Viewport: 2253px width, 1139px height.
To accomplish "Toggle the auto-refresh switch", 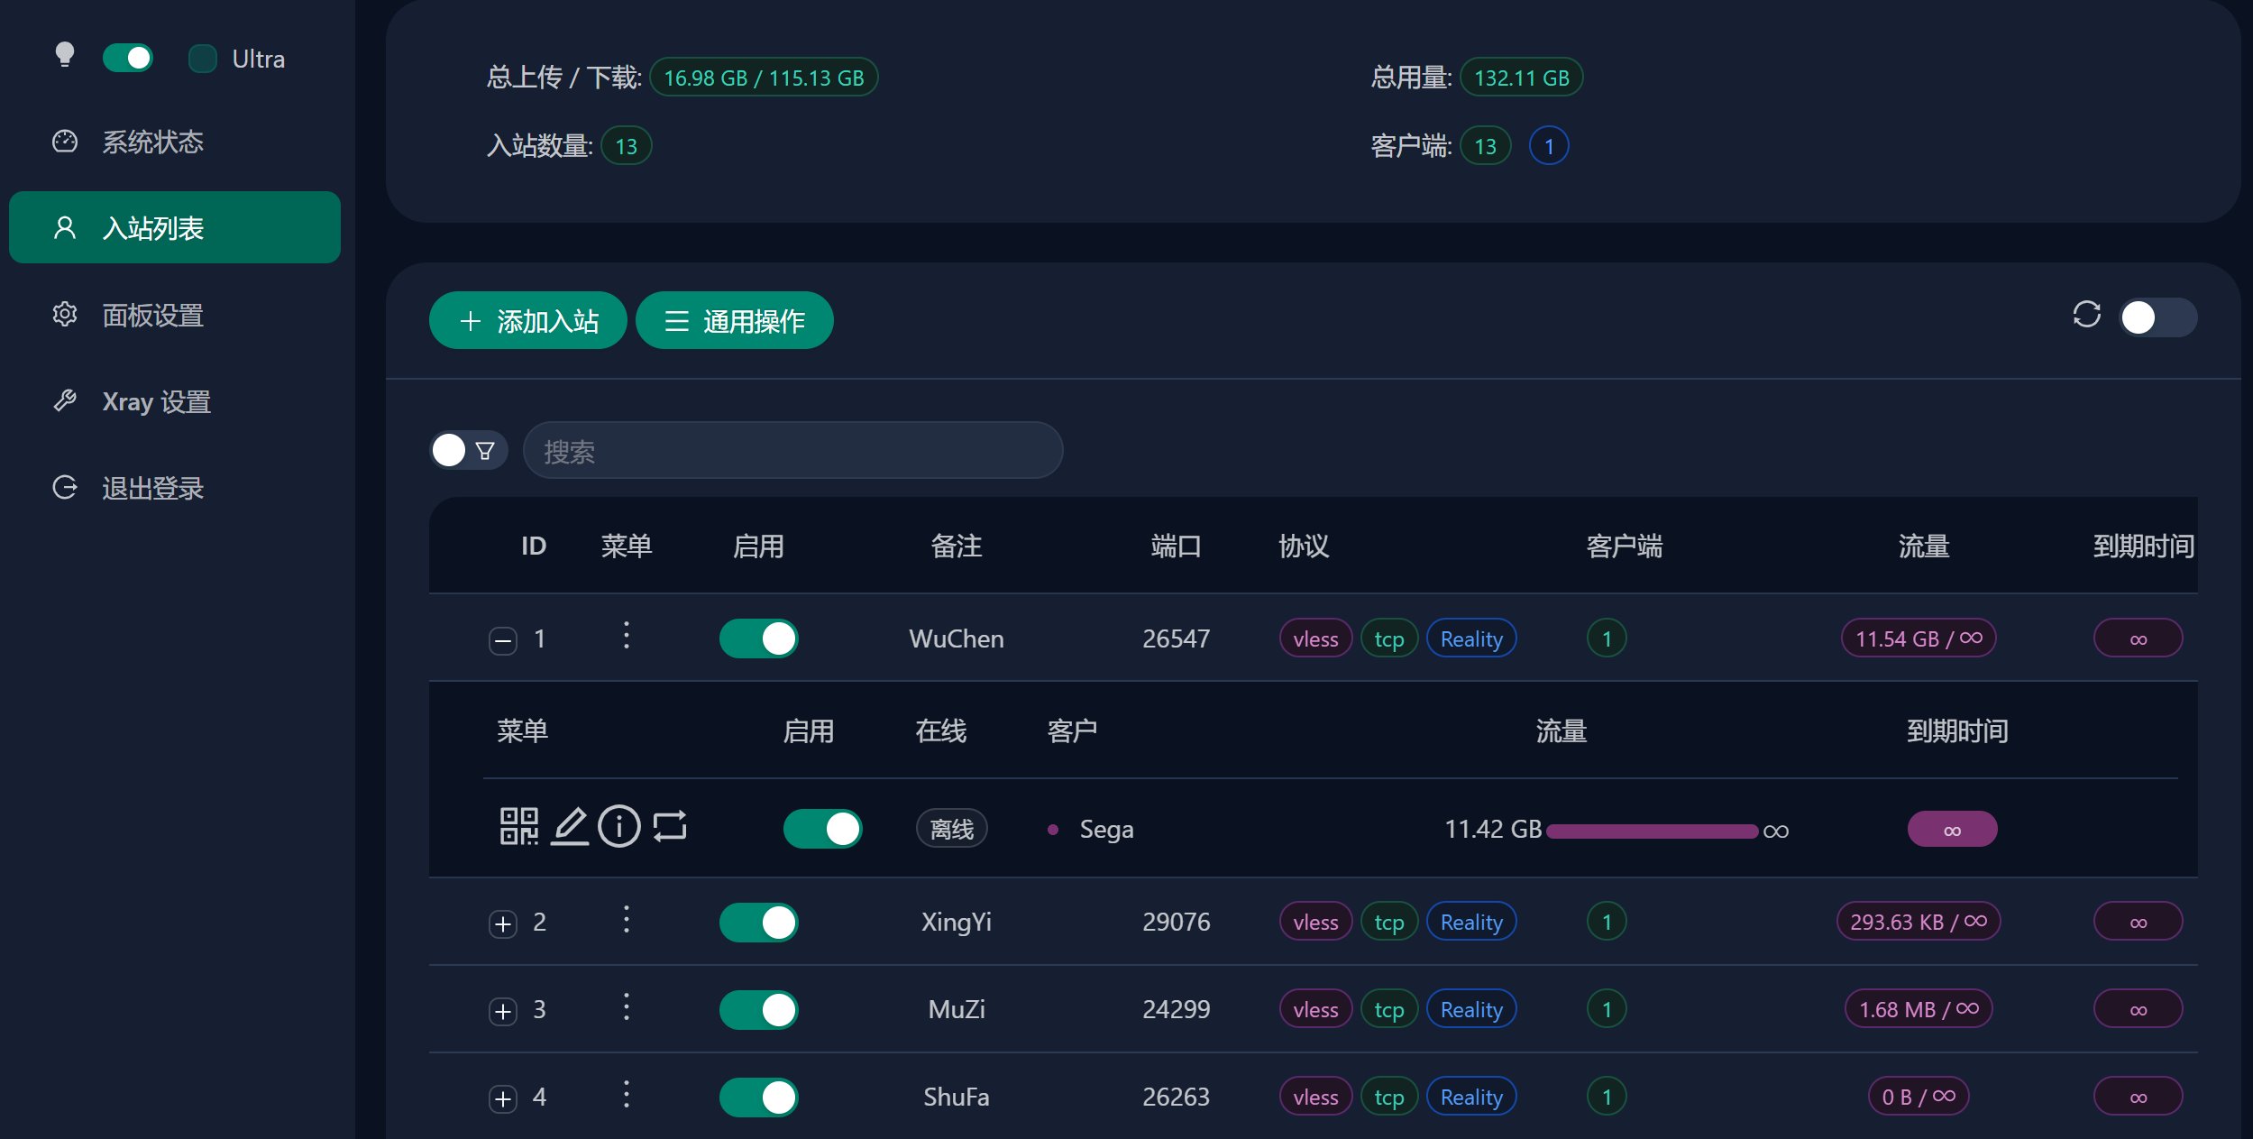I will pyautogui.click(x=2157, y=317).
